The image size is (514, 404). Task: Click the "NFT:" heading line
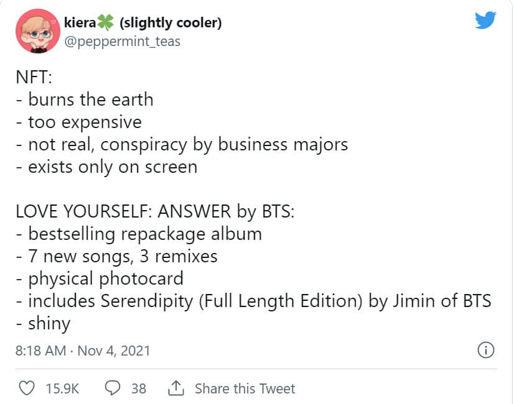coord(37,77)
